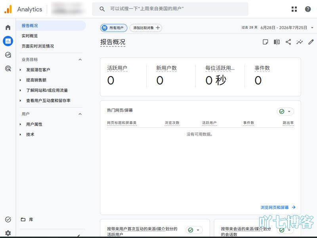Click the arrow icon next to 浏览网页和屏幕
The height and width of the screenshot is (238, 317).
[x=294, y=207]
